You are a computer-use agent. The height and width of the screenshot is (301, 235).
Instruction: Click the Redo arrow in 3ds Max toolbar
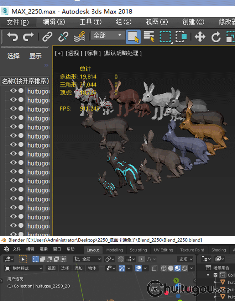tap(29, 37)
